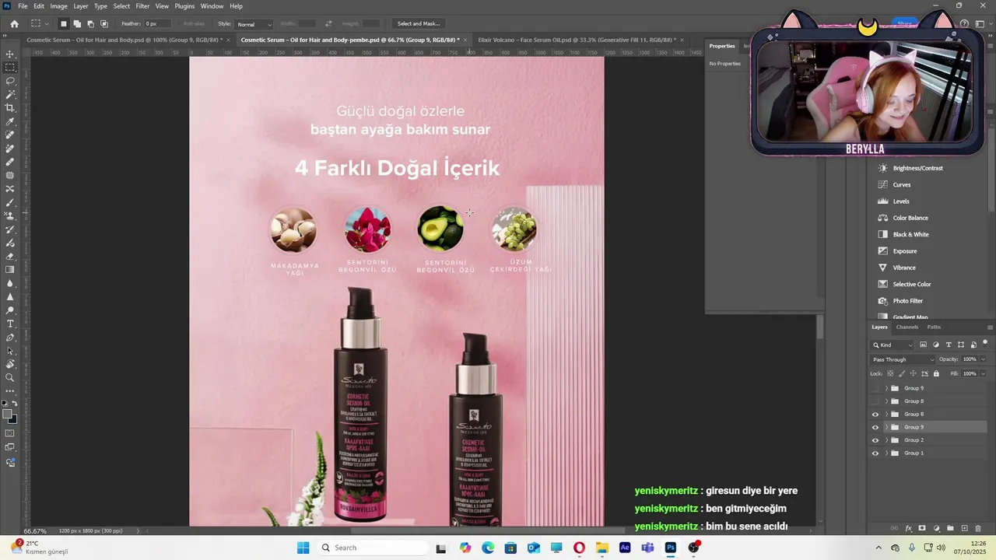Add layer style with fx icon
Screen dimensions: 996x560
908,528
